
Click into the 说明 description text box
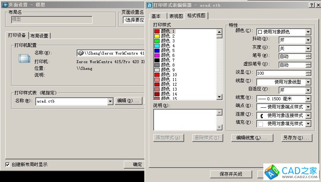point(185,120)
